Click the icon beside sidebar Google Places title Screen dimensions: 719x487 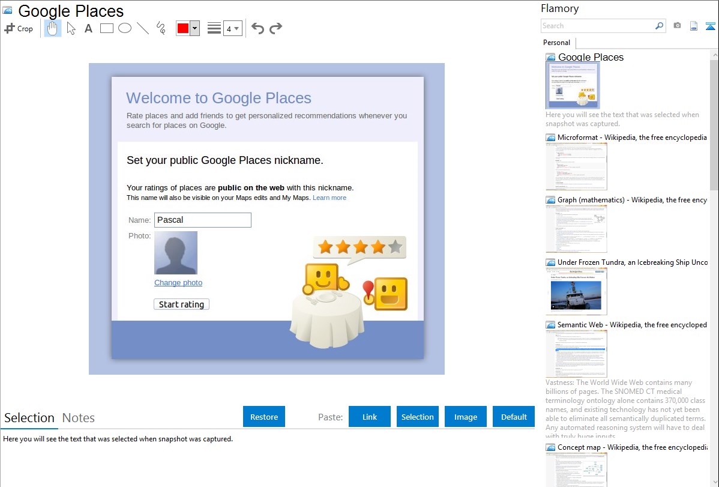tap(550, 58)
